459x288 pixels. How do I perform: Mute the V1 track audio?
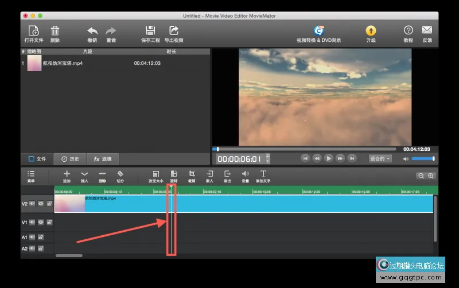[x=32, y=222]
